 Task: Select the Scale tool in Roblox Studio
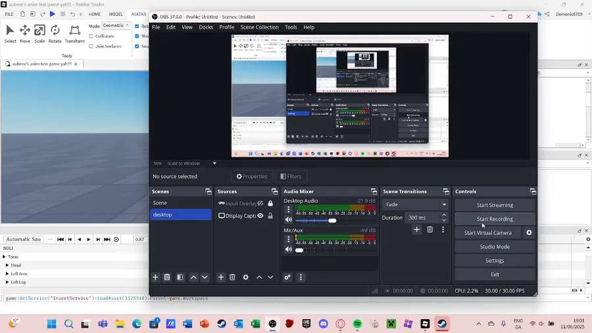click(x=39, y=34)
